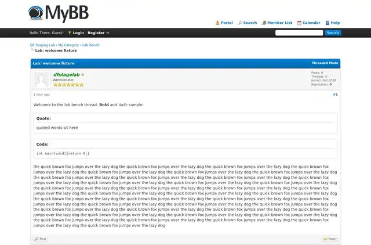Open the Member List page
Screen dimensions: 371x245
(x=279, y=23)
